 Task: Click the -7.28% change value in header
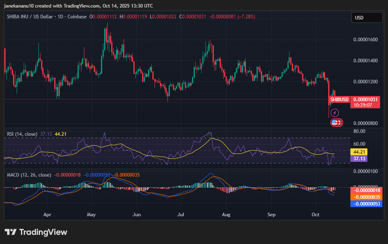pyautogui.click(x=246, y=17)
